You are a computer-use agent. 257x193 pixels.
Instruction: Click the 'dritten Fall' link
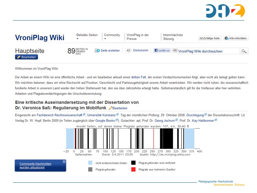pos(139,77)
